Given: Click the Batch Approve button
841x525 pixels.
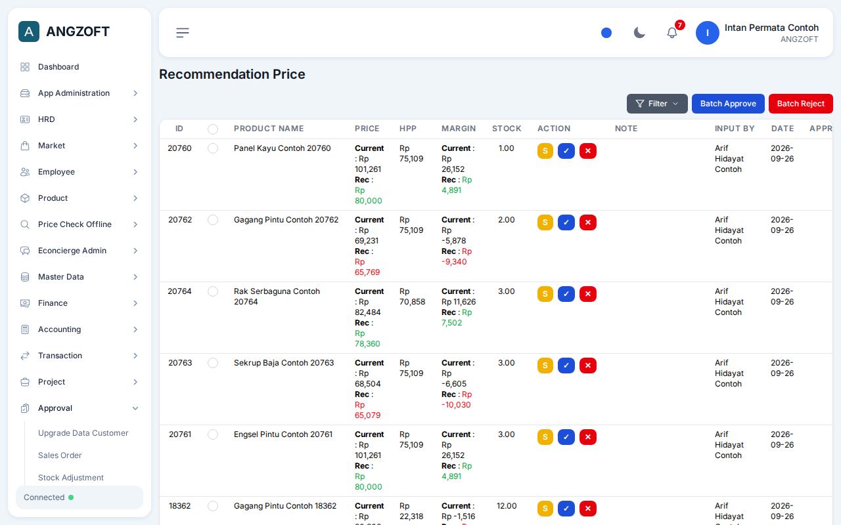Looking at the screenshot, I should [728, 104].
